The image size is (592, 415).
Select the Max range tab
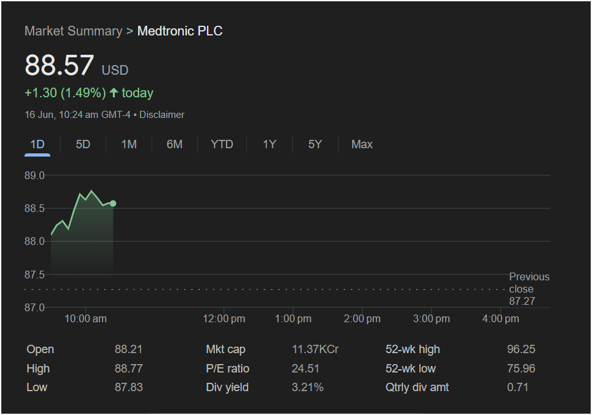point(362,144)
